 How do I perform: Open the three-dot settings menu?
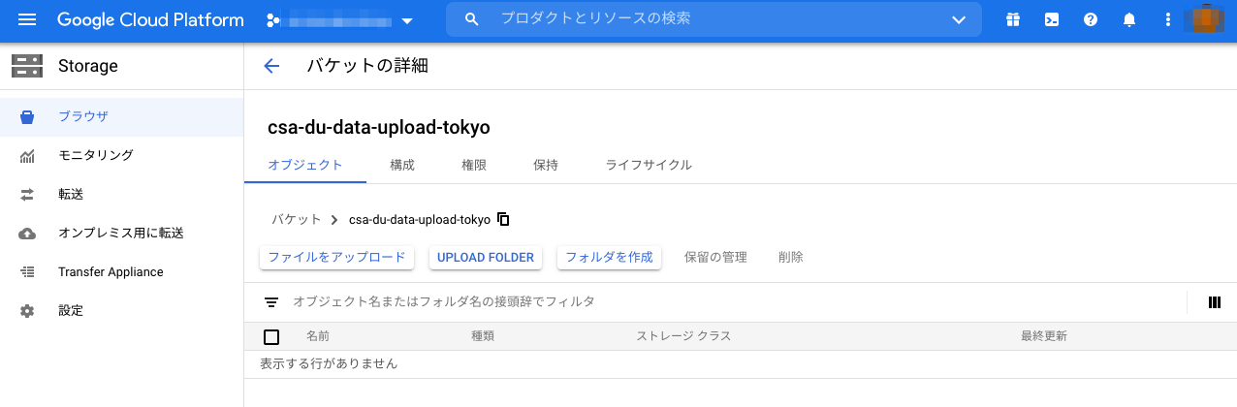coord(1168,19)
